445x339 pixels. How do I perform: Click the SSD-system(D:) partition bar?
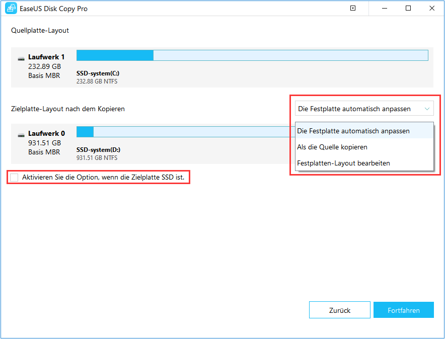[x=186, y=132]
